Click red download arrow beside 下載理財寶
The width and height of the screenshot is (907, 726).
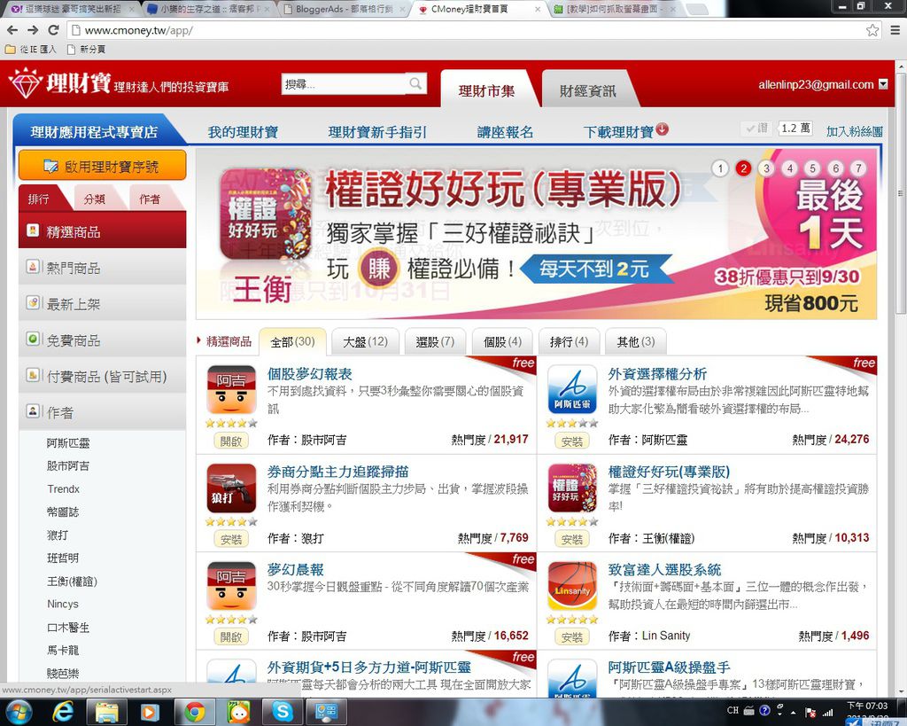click(x=663, y=129)
